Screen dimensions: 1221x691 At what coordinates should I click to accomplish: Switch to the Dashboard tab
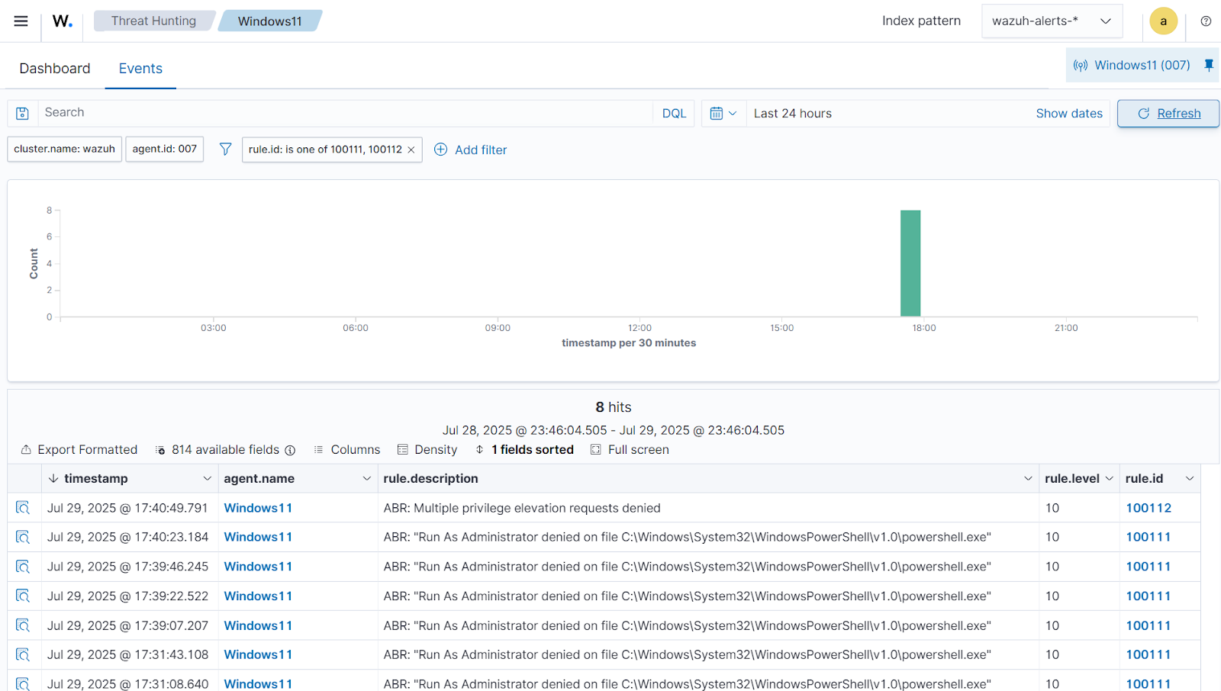click(x=55, y=69)
